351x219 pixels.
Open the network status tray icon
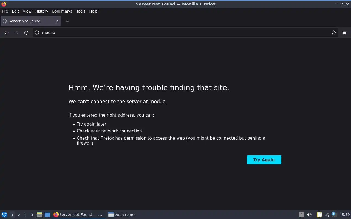327,215
